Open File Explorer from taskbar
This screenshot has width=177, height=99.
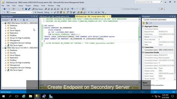(x=30, y=96)
